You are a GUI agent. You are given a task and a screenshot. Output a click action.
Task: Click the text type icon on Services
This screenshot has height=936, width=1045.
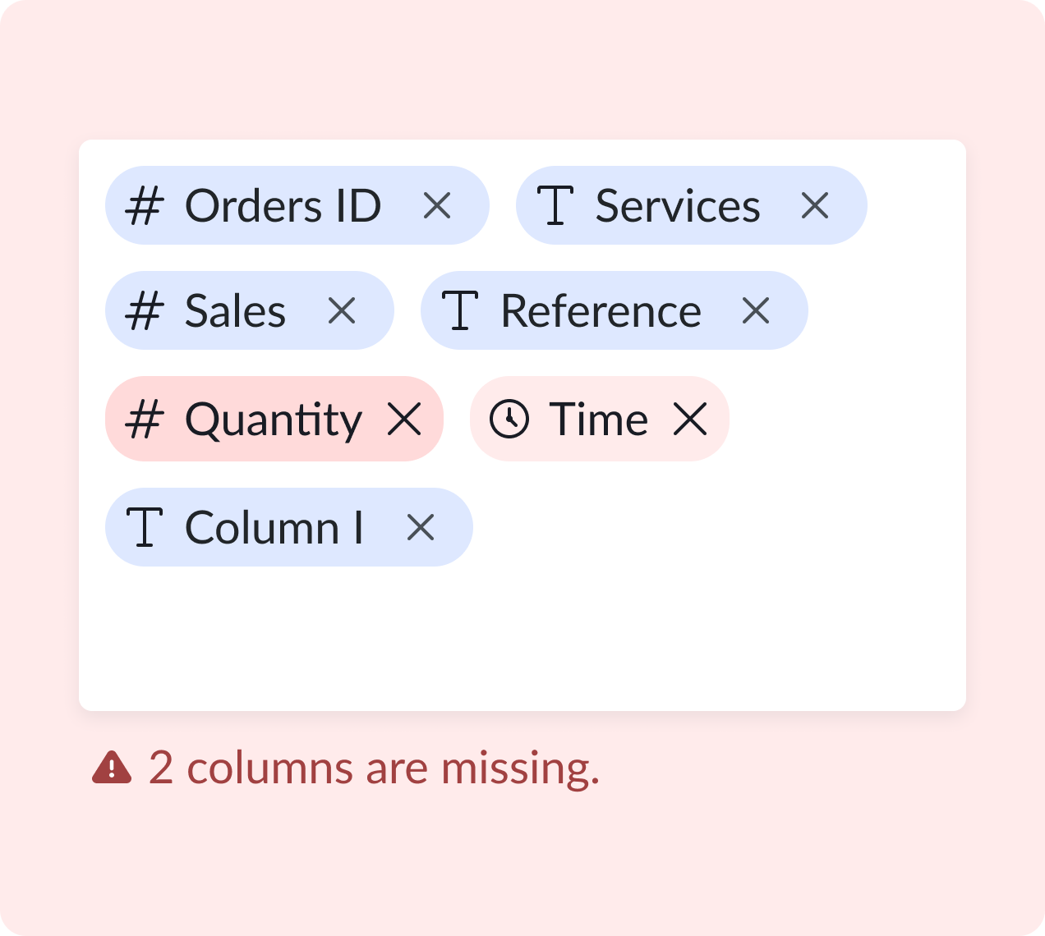coord(555,205)
